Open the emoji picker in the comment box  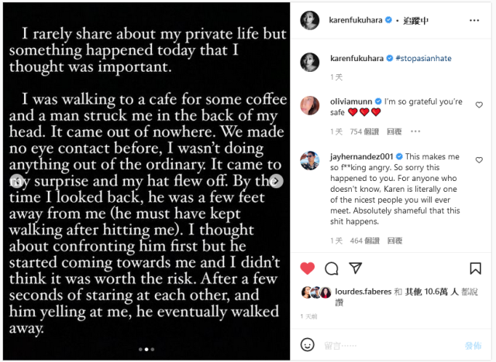[x=308, y=344]
